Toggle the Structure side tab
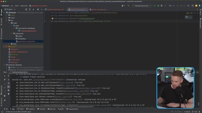 (x=1, y=102)
